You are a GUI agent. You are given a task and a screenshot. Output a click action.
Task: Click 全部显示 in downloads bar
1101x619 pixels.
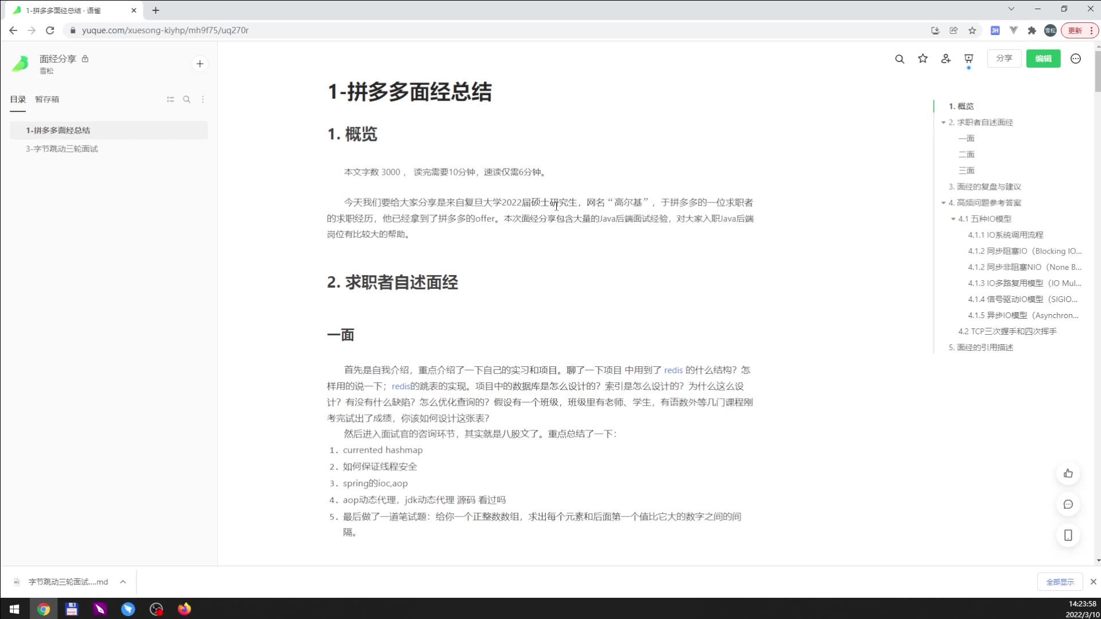pos(1060,582)
